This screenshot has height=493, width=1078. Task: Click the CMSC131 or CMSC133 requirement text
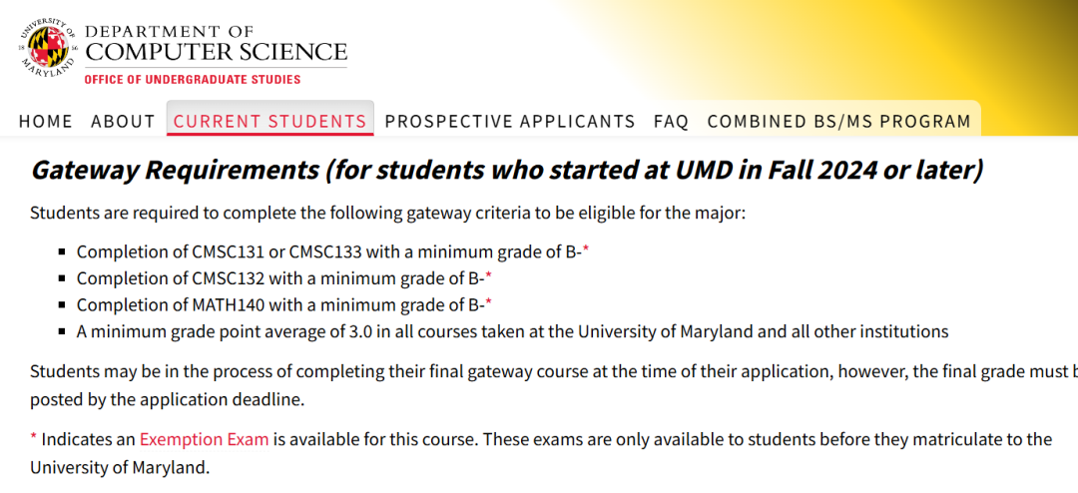point(329,252)
